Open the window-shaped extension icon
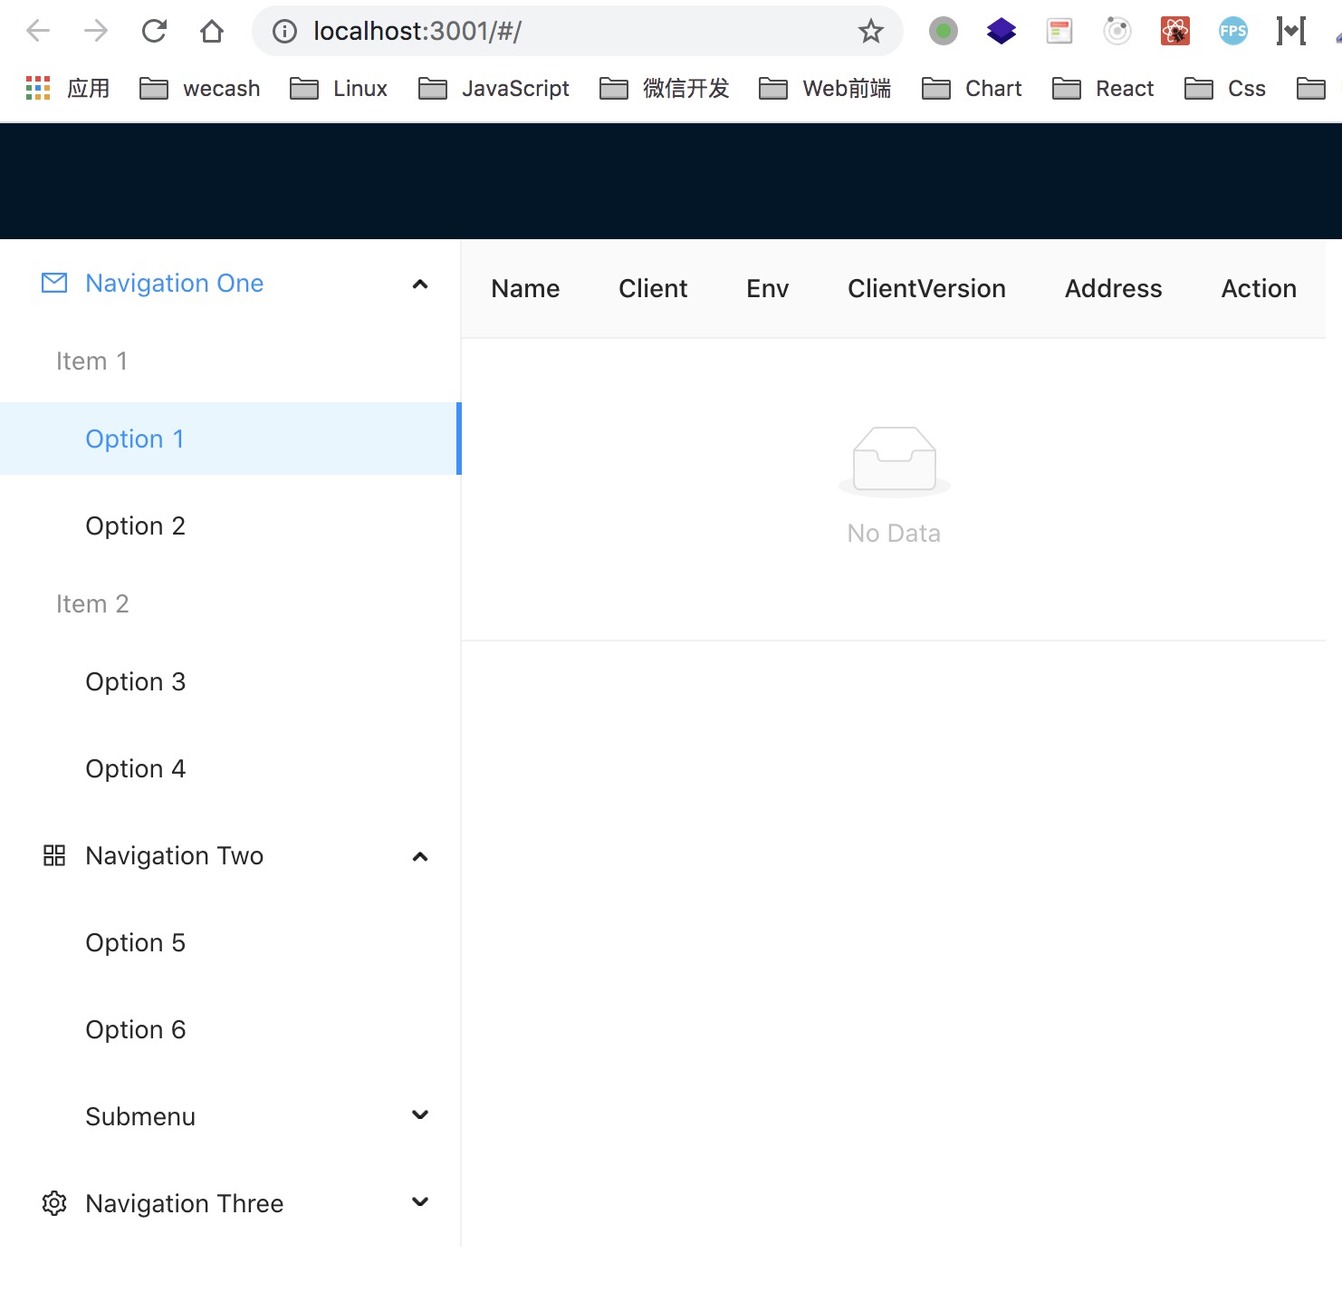Viewport: 1342px width, 1292px height. pyautogui.click(x=1059, y=32)
